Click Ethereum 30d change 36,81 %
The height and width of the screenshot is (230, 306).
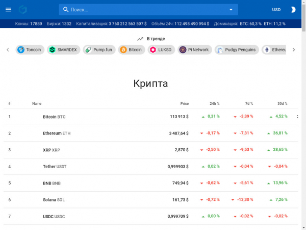point(280,133)
